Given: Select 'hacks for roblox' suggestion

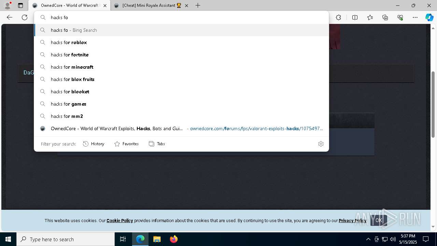Looking at the screenshot, I should pyautogui.click(x=181, y=42).
